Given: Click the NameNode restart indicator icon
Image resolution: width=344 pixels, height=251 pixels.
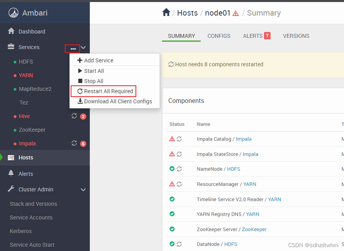Looking at the screenshot, I should click(179, 169).
